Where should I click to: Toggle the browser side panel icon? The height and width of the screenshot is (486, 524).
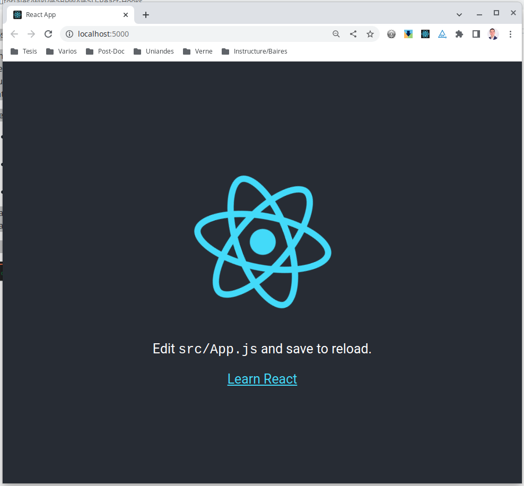476,34
